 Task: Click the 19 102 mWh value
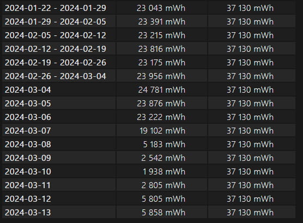point(162,131)
